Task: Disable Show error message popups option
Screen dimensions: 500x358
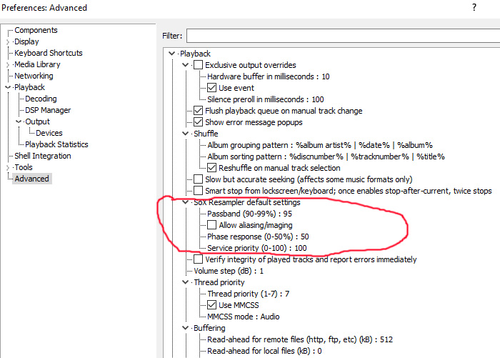Action: pyautogui.click(x=198, y=122)
